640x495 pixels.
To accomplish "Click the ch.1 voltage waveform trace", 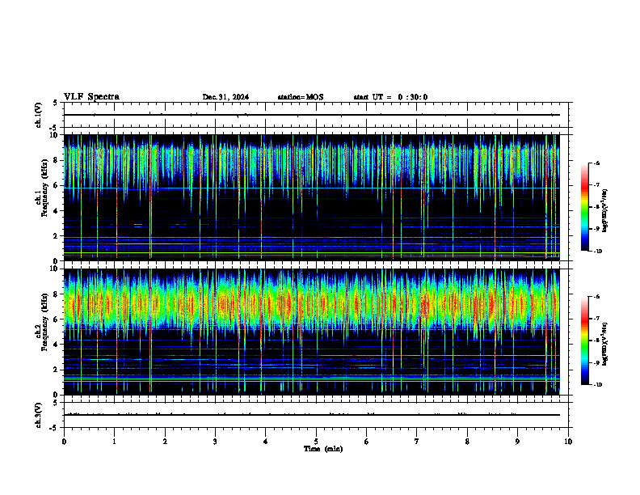I will click(312, 115).
